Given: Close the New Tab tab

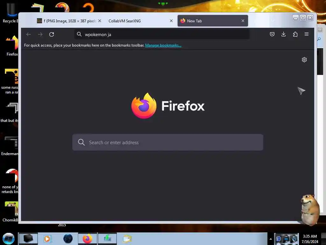Looking at the screenshot, I should [243, 21].
